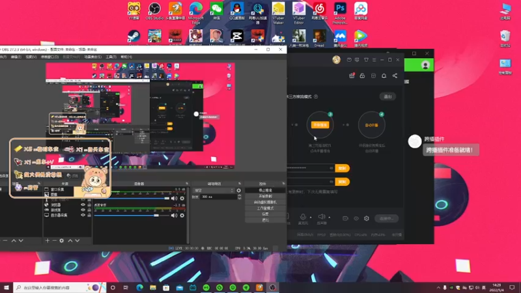Open View menu in OBS menu bar

point(31,57)
